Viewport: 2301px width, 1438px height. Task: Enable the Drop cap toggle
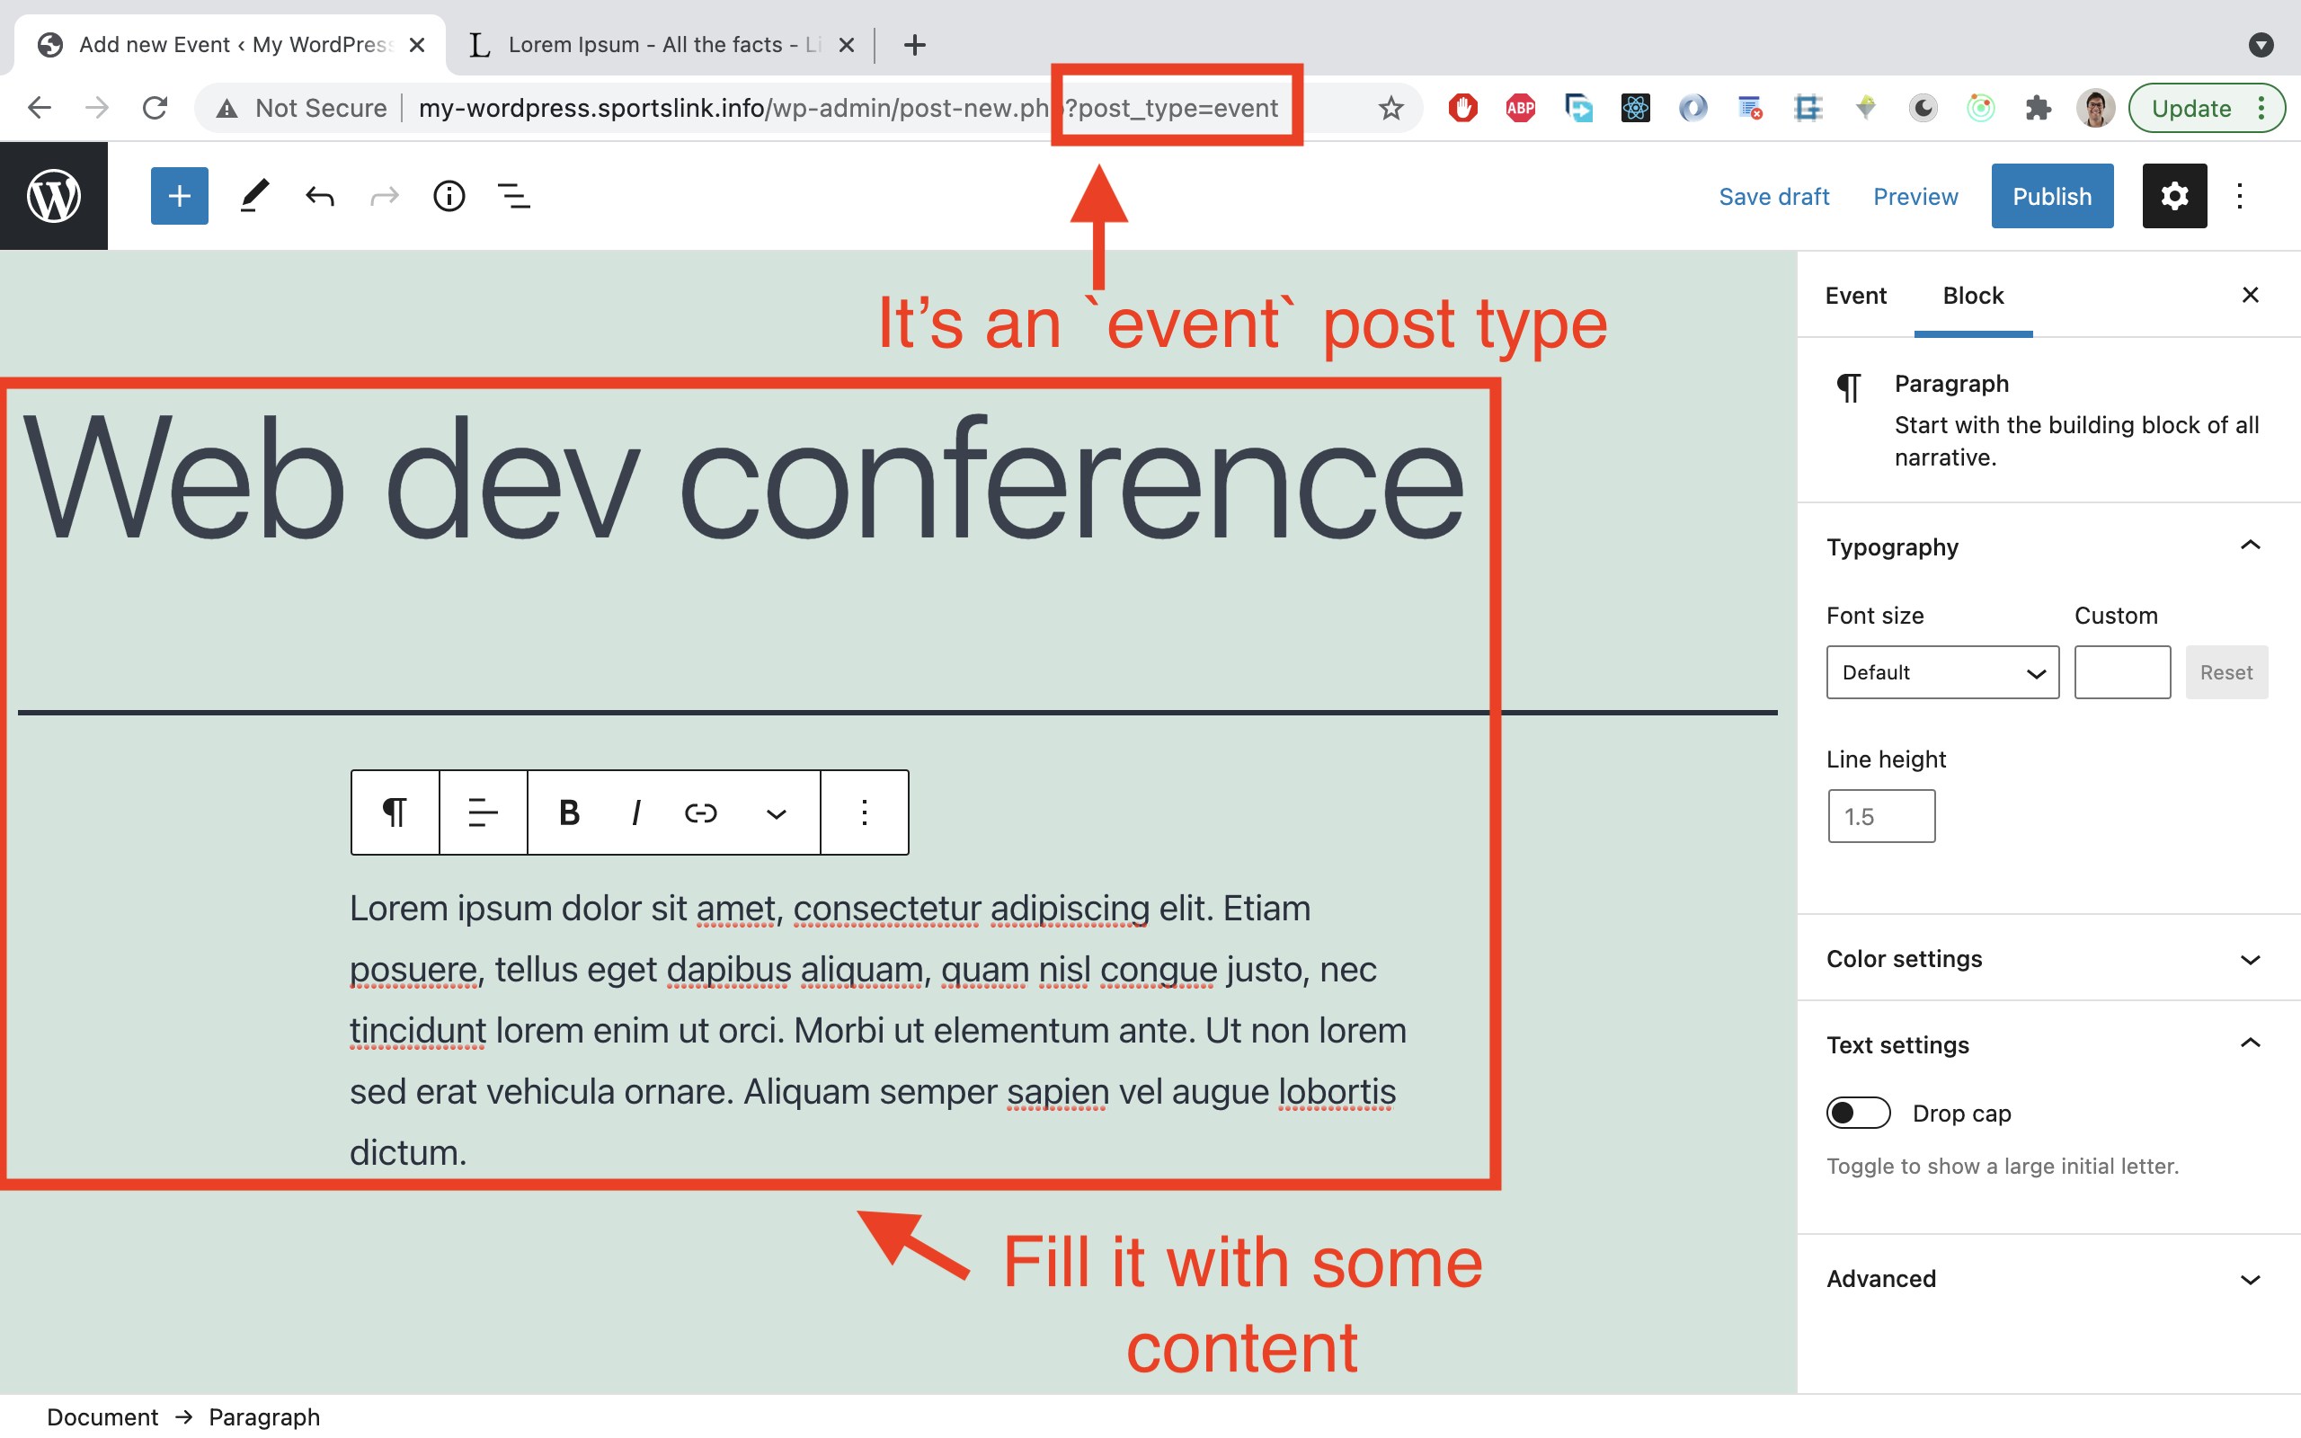(x=1858, y=1112)
